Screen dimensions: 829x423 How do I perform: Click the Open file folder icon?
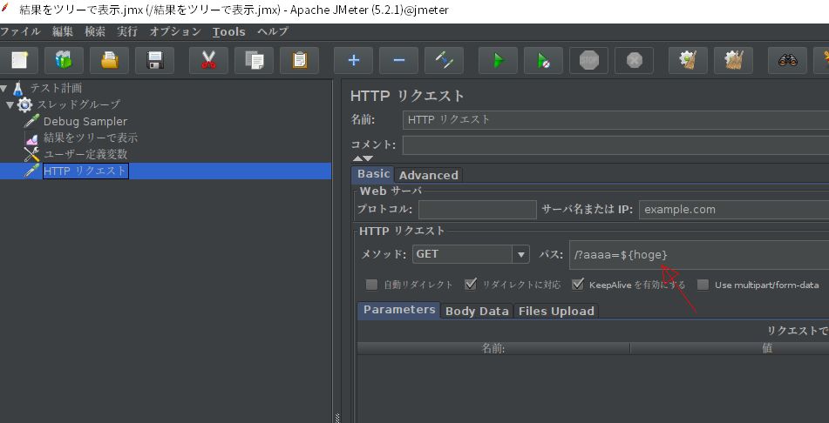point(110,60)
